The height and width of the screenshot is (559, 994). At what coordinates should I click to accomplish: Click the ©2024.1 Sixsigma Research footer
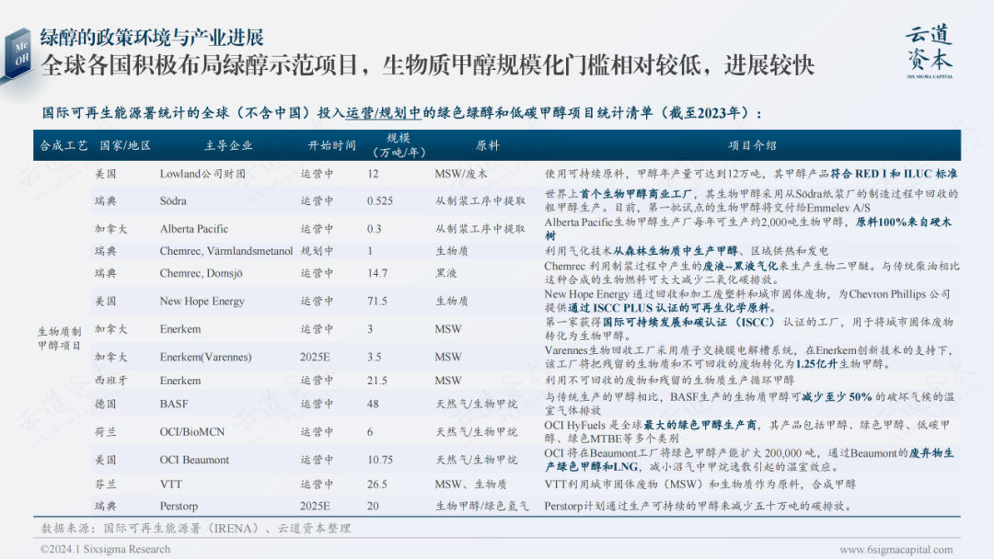click(x=105, y=549)
